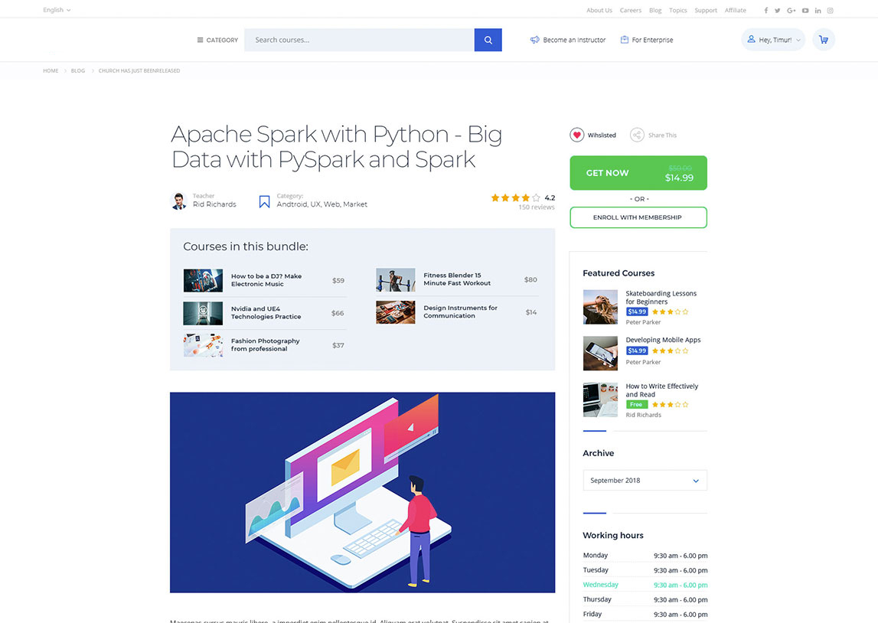Viewport: 878px width, 623px height.
Task: Click the star rating next to 4.2
Action: pyautogui.click(x=515, y=197)
